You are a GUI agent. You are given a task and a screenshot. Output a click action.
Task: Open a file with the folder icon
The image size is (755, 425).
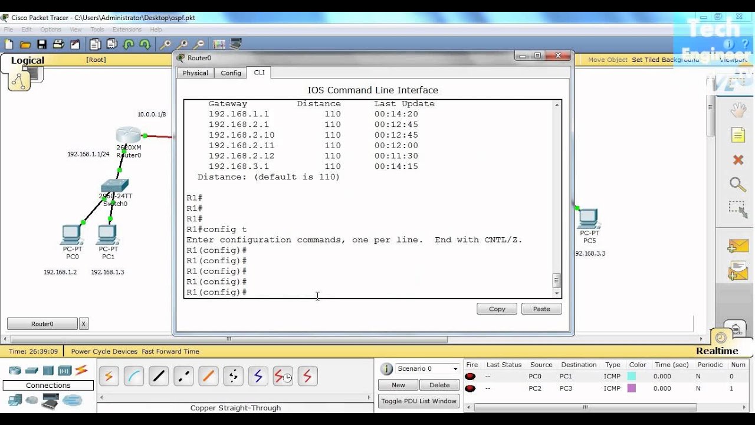(25, 44)
